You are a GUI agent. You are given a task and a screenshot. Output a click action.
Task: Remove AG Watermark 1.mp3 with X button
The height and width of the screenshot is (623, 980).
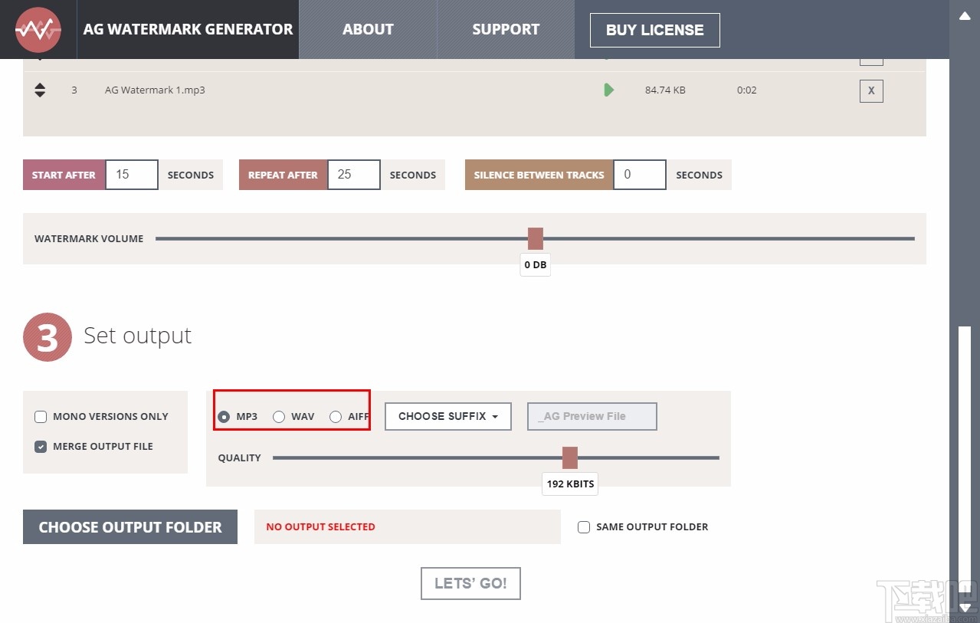[871, 91]
